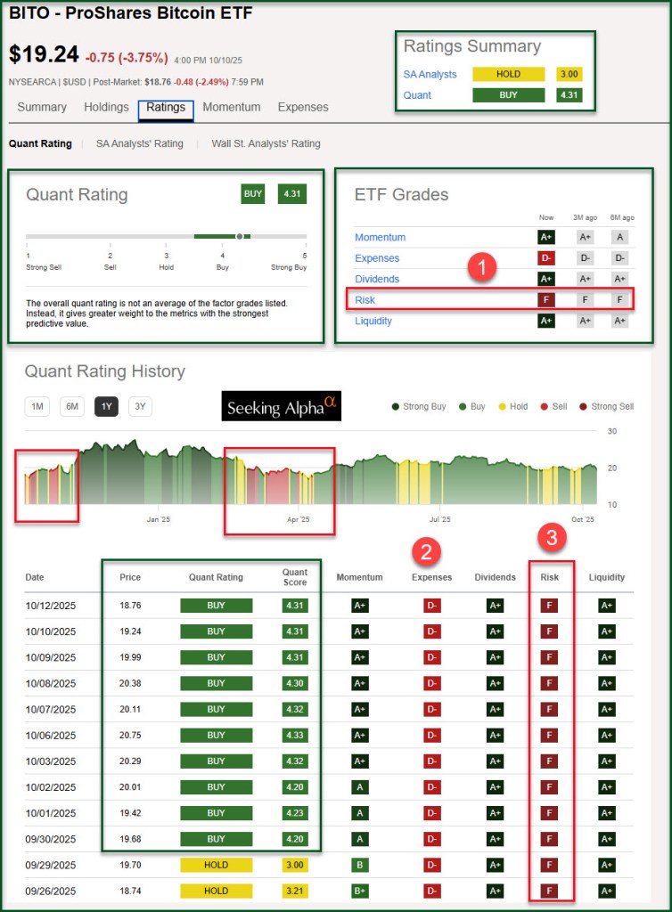Click the green BUY badge in Quant Rating panel
672x912 pixels.
[253, 194]
